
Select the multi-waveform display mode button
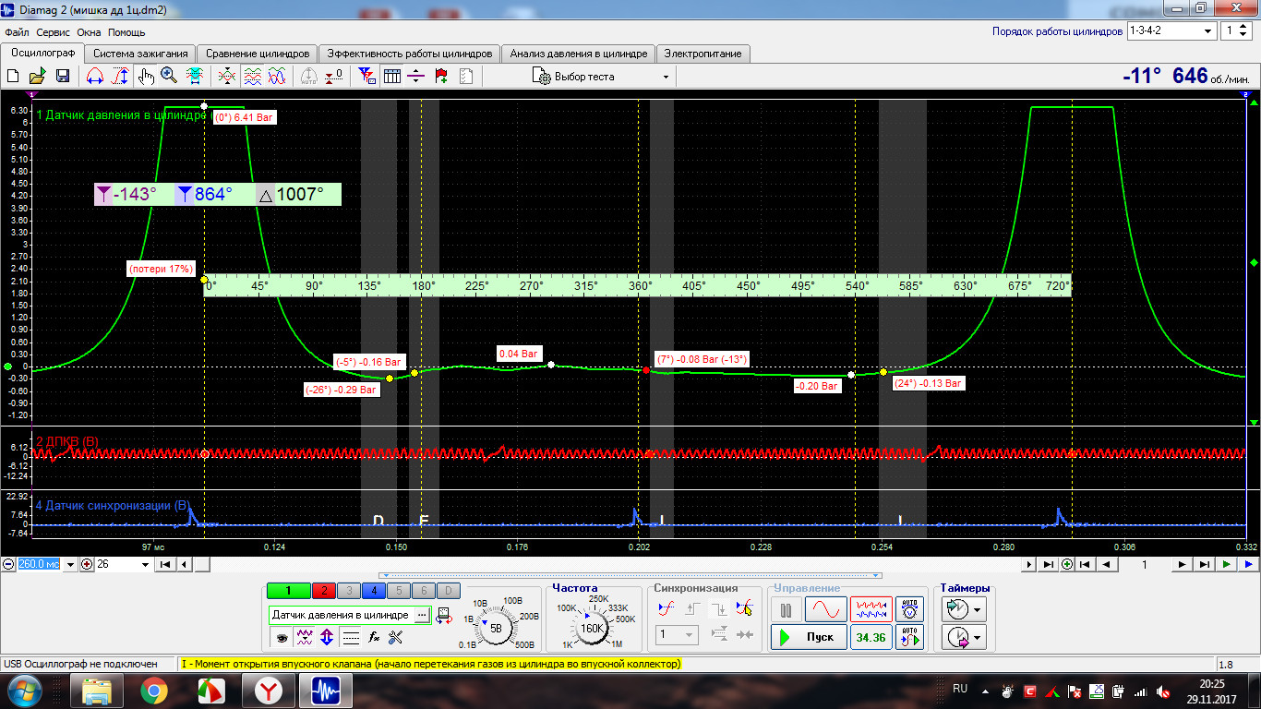[871, 609]
